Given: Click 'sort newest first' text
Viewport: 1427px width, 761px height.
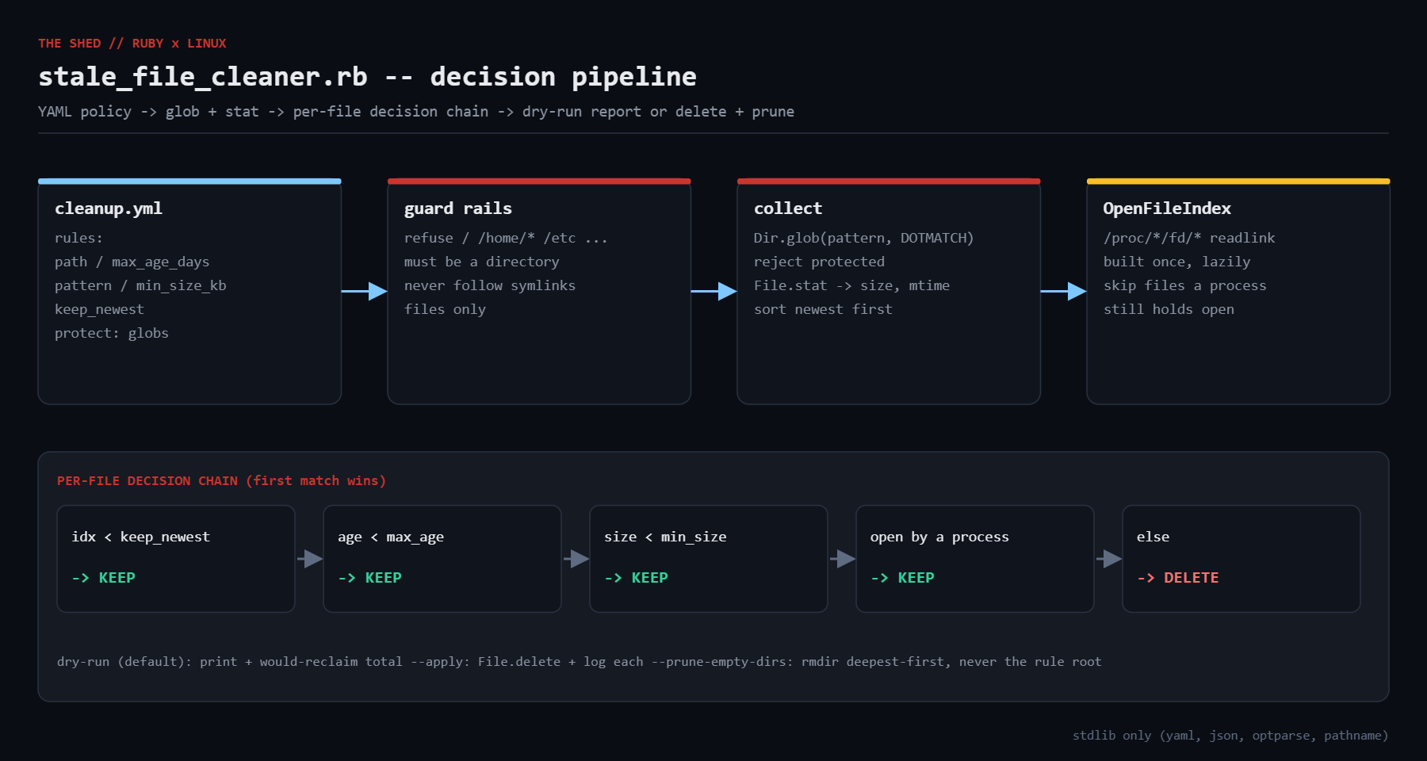Looking at the screenshot, I should click(823, 309).
